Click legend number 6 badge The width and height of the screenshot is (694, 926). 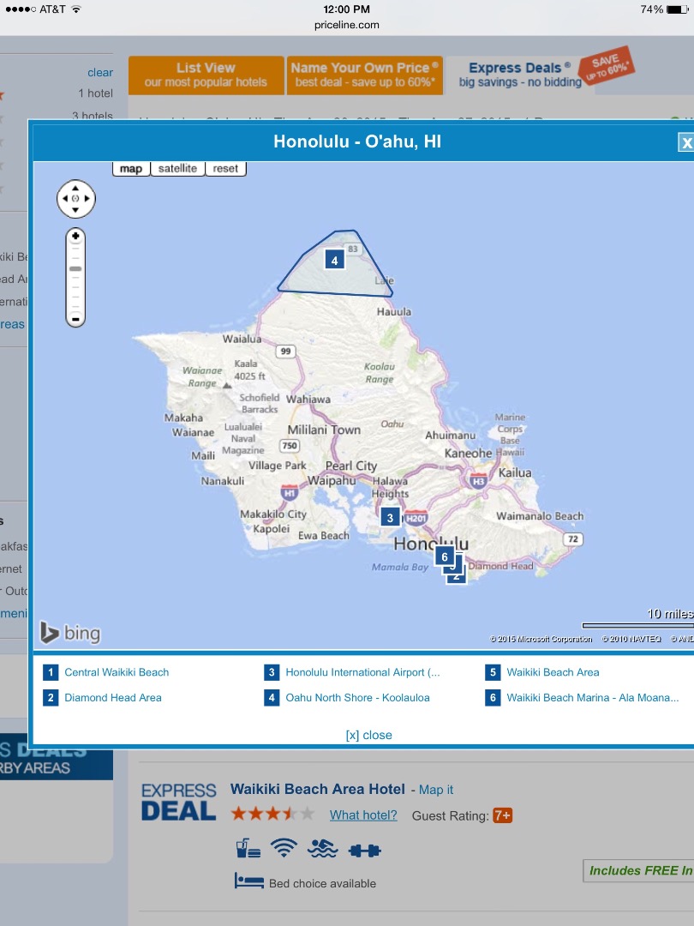[493, 697]
